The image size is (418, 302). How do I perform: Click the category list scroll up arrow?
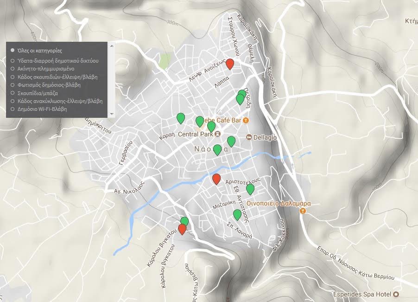point(111,45)
